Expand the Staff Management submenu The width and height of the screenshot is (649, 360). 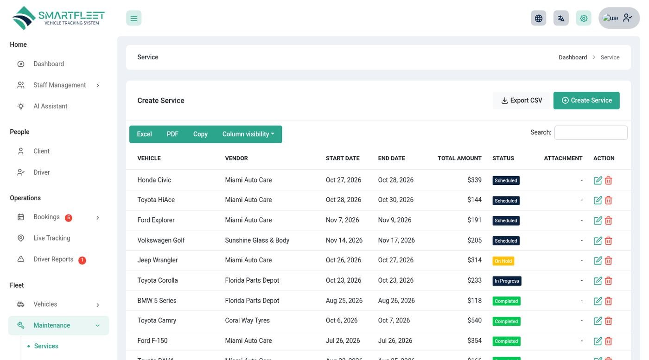[x=58, y=85]
